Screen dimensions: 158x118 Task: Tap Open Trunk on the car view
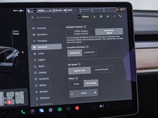[x=16, y=33]
